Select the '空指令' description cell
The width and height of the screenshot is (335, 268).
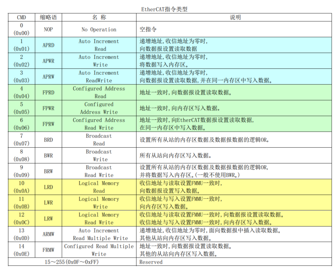[234, 29]
